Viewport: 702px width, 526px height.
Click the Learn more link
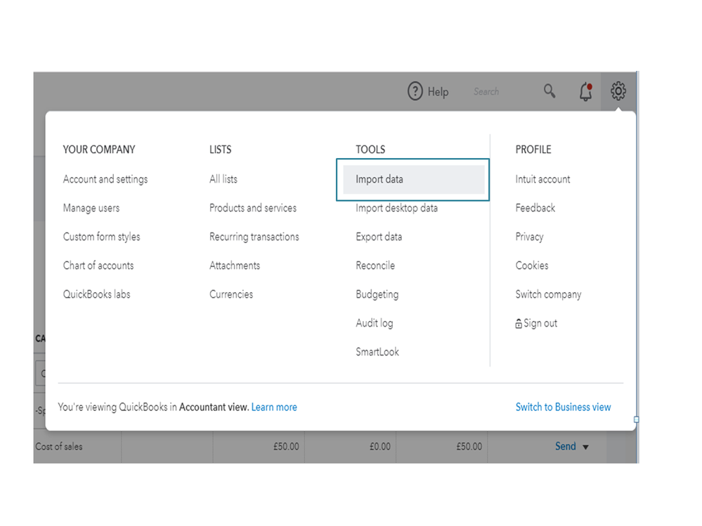(x=274, y=407)
